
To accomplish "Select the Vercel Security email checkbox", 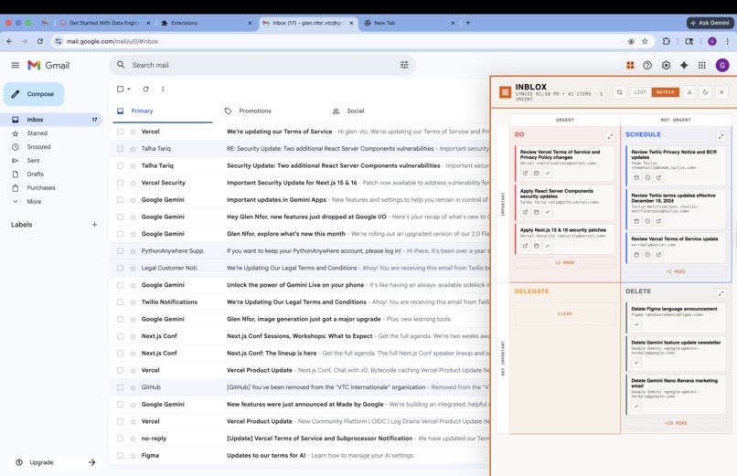I will tap(121, 183).
